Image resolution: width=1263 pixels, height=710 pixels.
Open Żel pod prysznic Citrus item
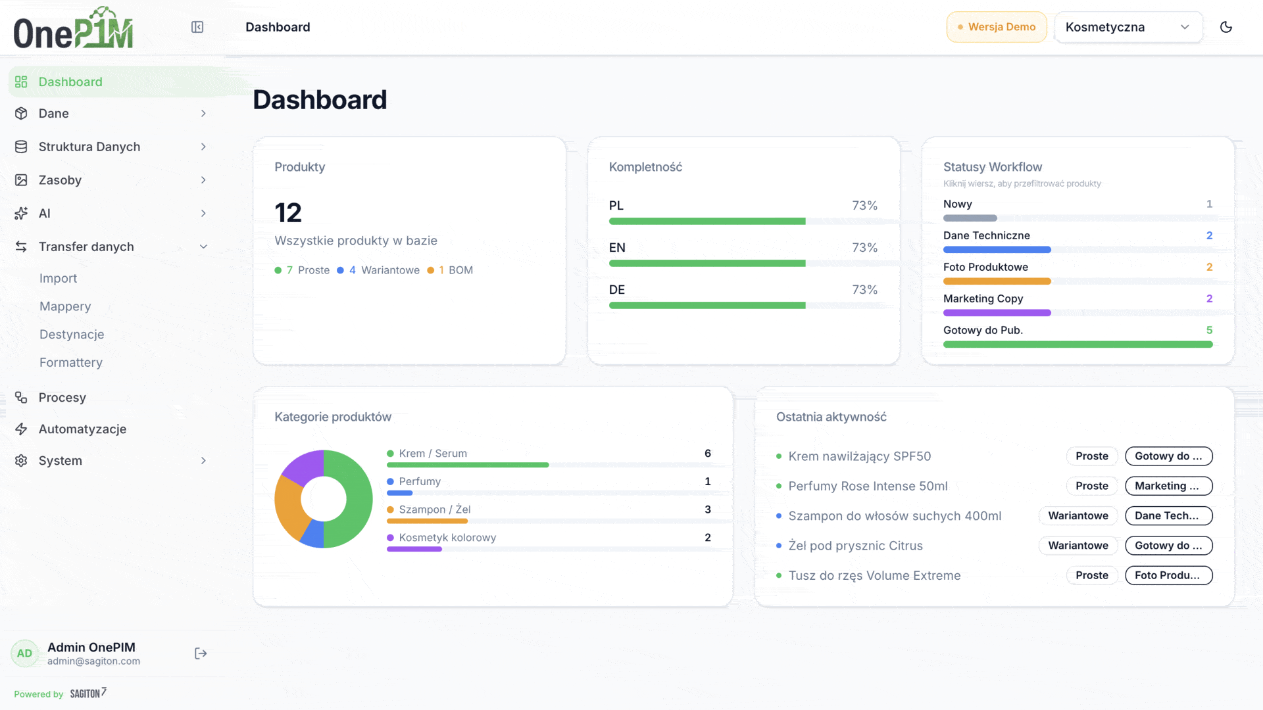pos(856,546)
